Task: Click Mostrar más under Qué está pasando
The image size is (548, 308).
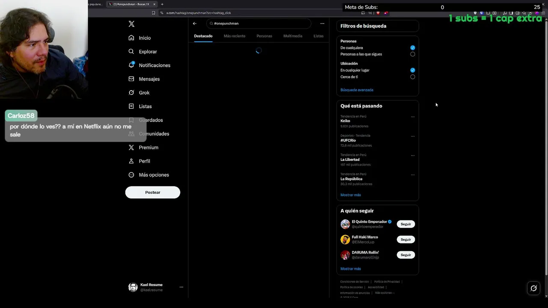Action: [351, 195]
